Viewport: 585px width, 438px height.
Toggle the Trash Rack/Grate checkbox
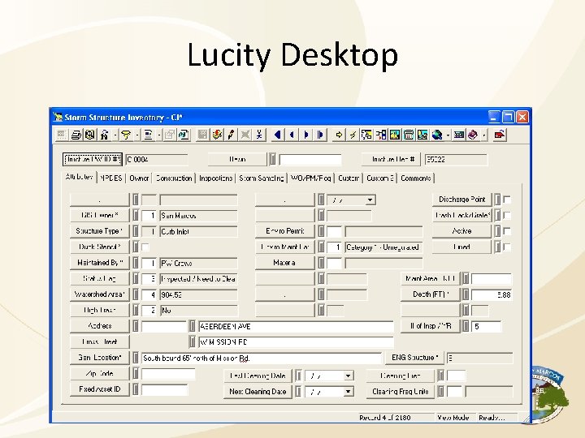[x=507, y=215]
